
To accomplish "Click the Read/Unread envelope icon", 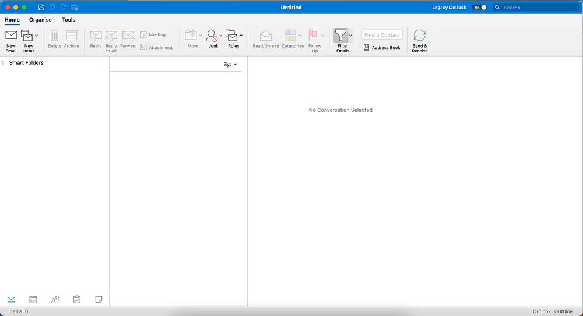I will click(x=265, y=36).
